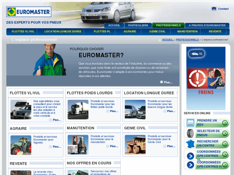Click the tyre icon for Selecteur de pneus
Image resolution: width=234 pixels, height=175 pixels.
190,133
